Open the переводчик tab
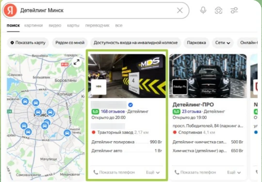This screenshot has width=262, height=182. coord(97,25)
